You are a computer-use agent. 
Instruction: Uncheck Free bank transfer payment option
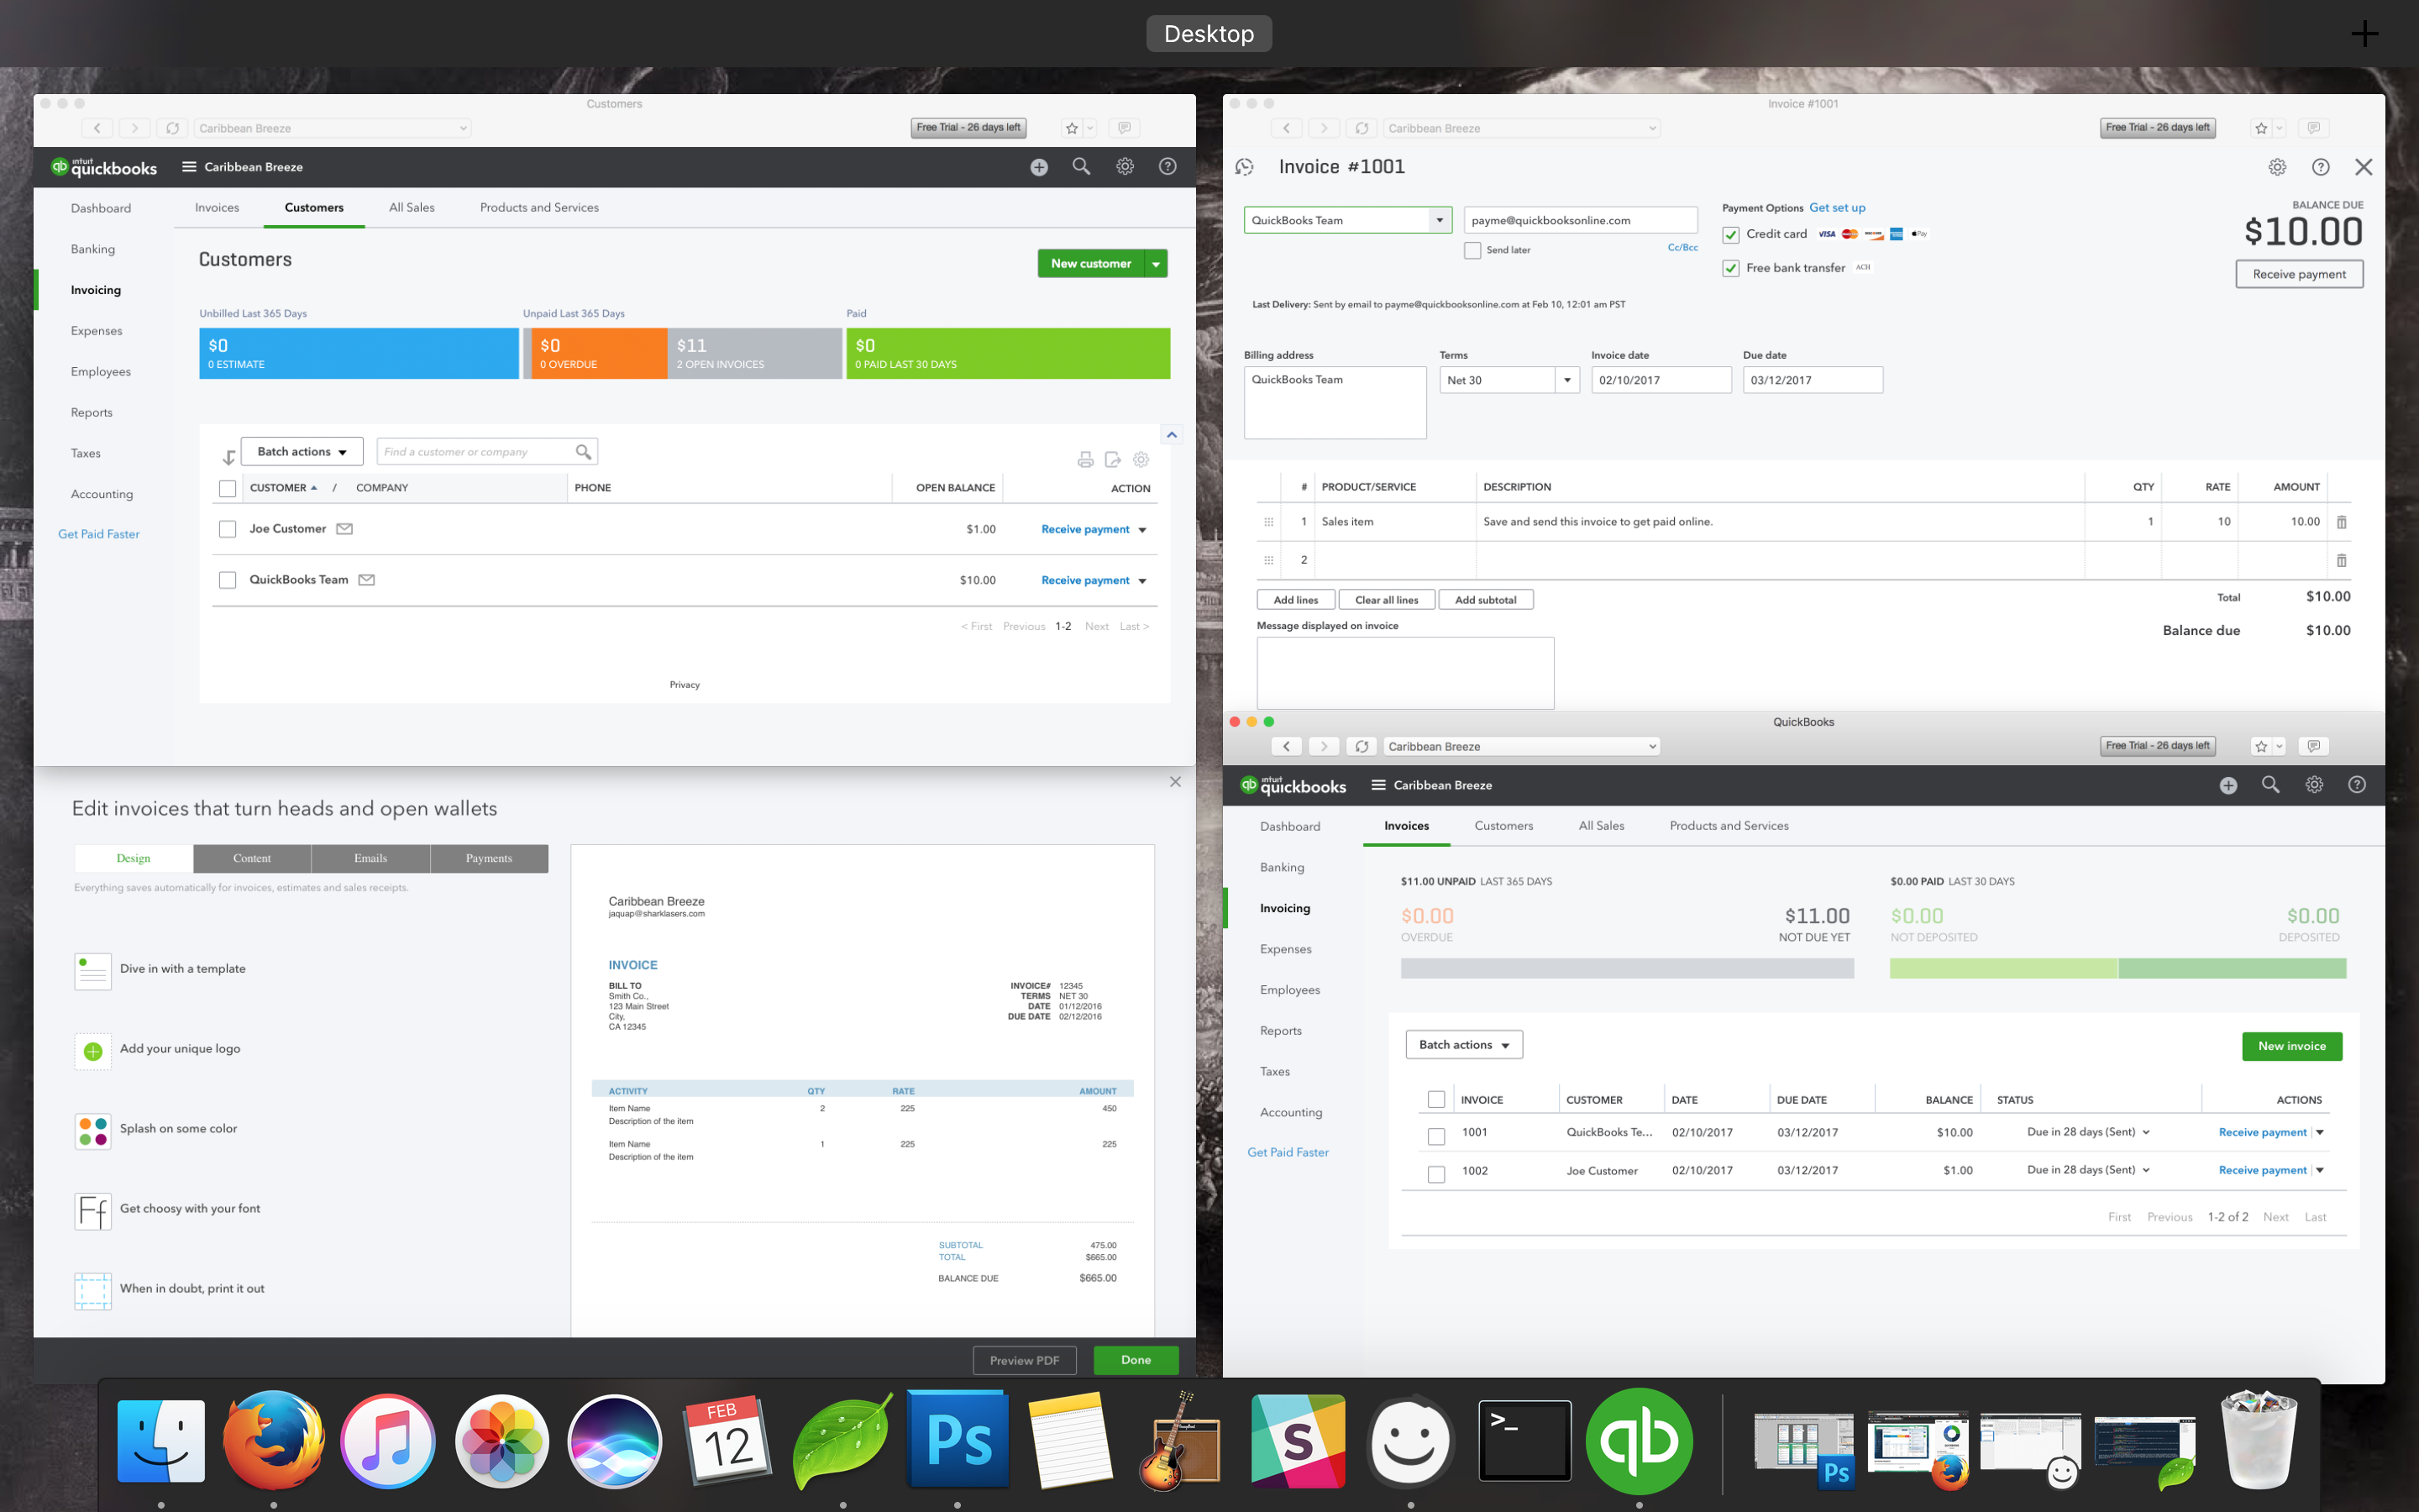[x=1730, y=269]
